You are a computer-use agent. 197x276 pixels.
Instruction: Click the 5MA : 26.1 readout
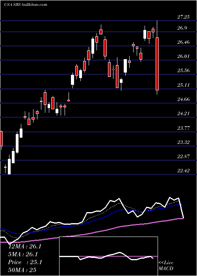[23, 254]
